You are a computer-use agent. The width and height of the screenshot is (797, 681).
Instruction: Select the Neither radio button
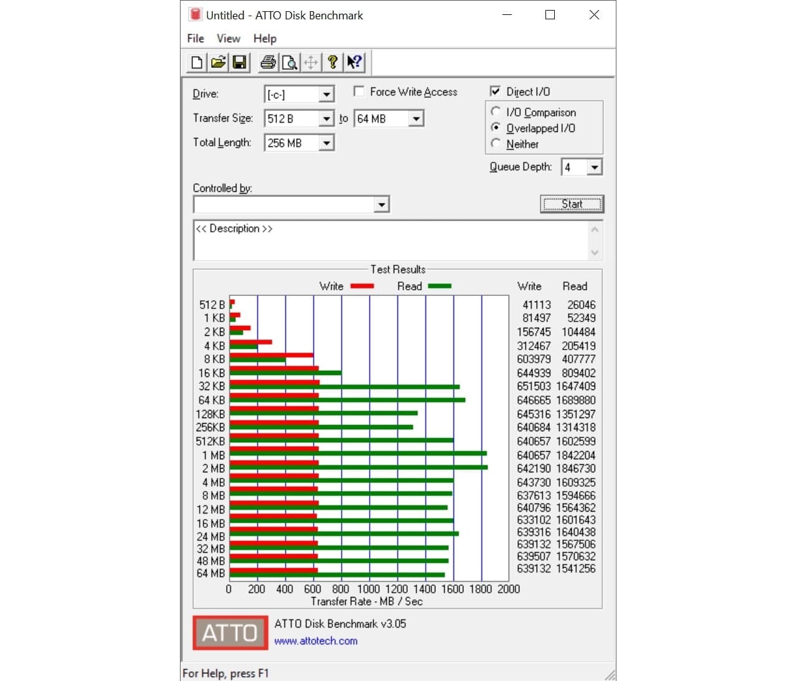[x=496, y=143]
